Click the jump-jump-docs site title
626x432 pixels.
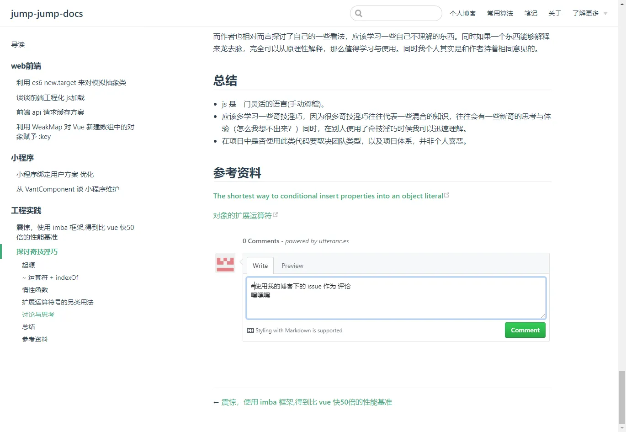pyautogui.click(x=47, y=13)
